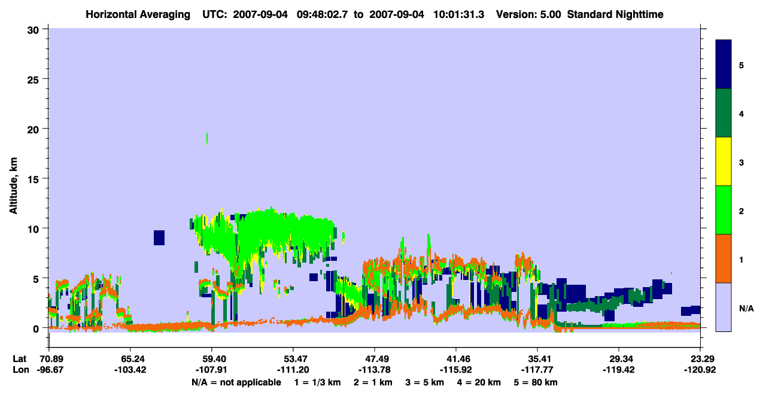This screenshot has height=399, width=778.
Task: Click the '3 = 5 km' legend note
Action: (424, 382)
